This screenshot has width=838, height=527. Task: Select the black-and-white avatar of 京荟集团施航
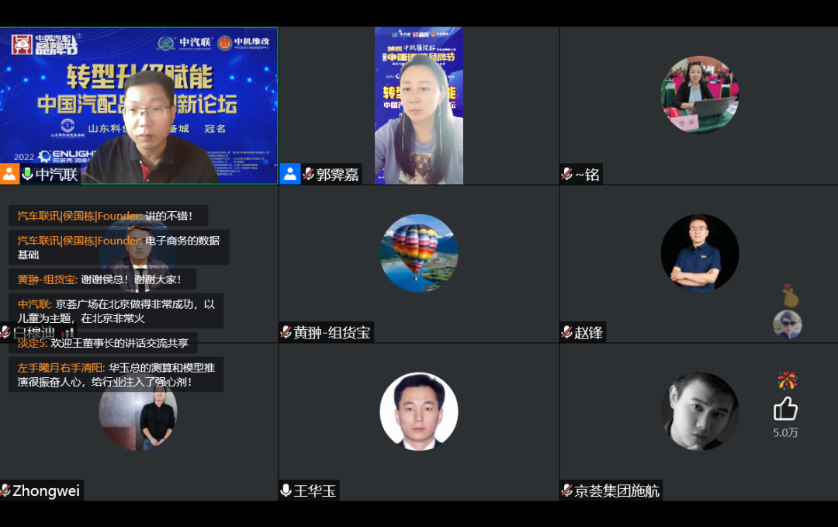click(699, 411)
